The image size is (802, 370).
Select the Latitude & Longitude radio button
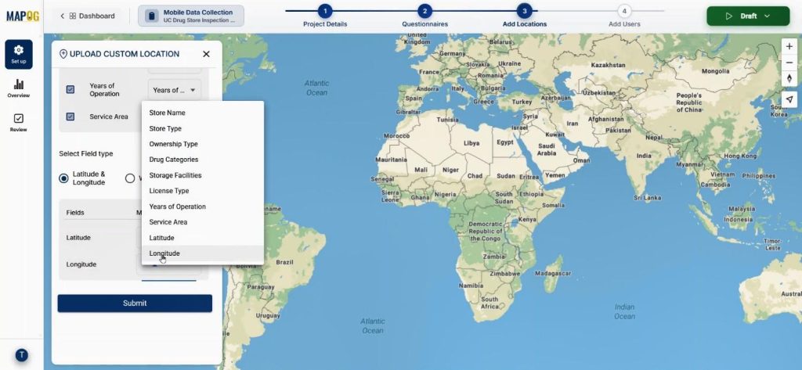pyautogui.click(x=63, y=178)
